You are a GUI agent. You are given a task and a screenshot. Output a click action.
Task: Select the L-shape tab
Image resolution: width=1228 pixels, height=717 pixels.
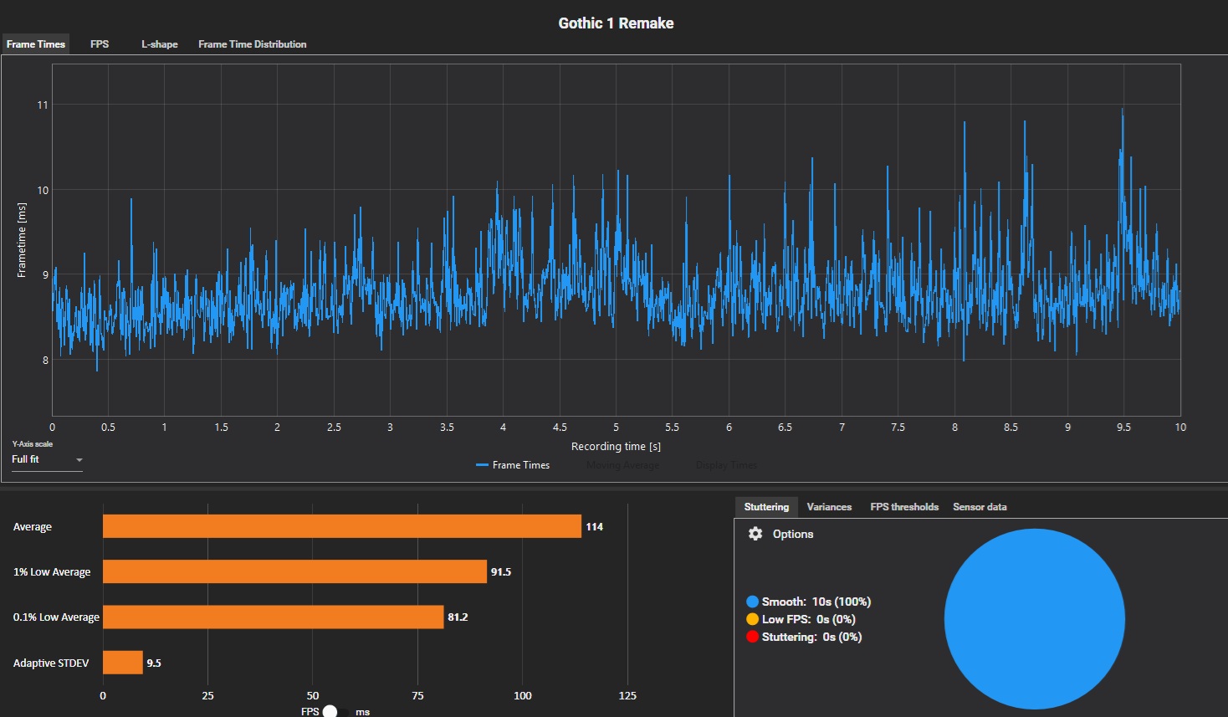pos(160,44)
